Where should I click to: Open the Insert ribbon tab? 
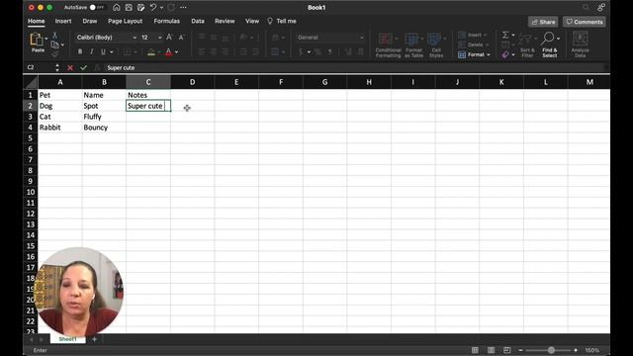[63, 21]
